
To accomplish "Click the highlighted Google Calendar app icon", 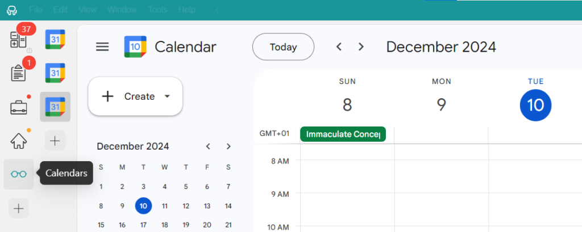I will [x=55, y=107].
